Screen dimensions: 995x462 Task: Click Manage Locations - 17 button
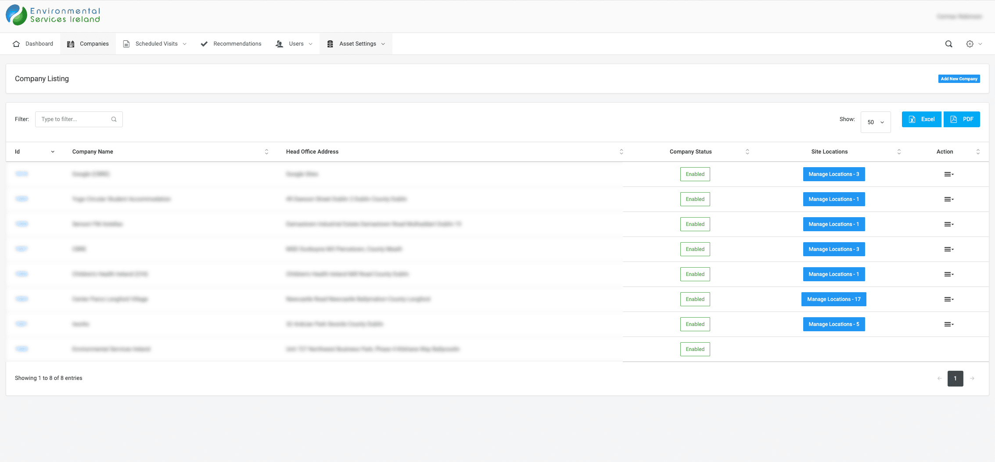click(834, 299)
